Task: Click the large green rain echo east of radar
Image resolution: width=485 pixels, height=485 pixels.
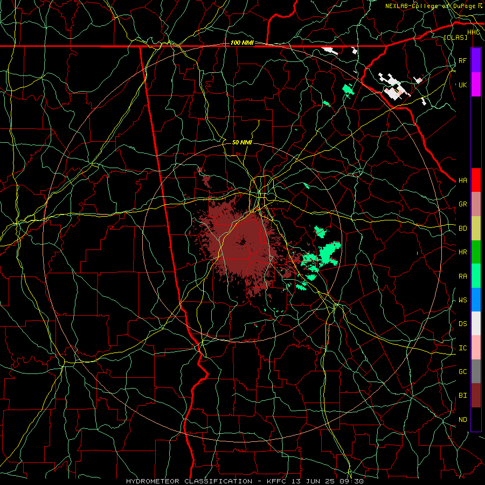Action: [x=329, y=253]
